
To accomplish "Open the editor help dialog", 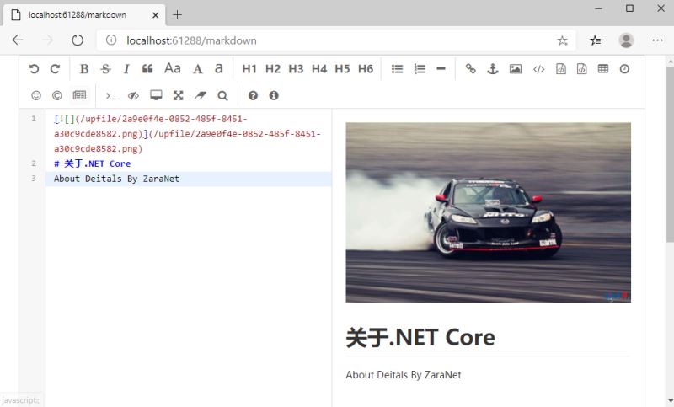I will pos(253,95).
